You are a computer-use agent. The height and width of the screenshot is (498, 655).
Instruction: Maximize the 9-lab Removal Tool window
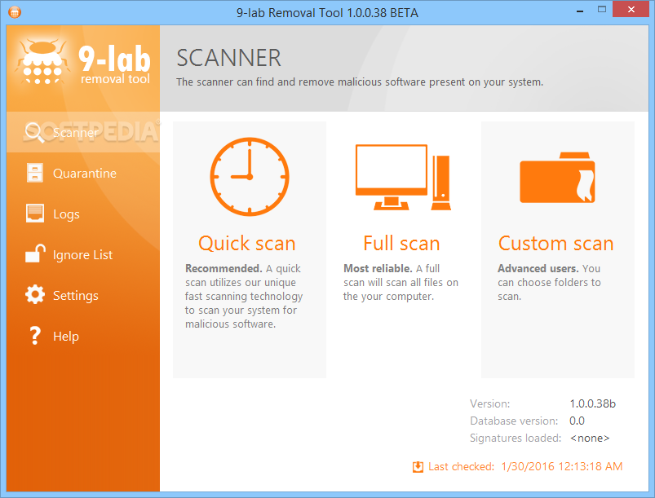click(x=601, y=9)
